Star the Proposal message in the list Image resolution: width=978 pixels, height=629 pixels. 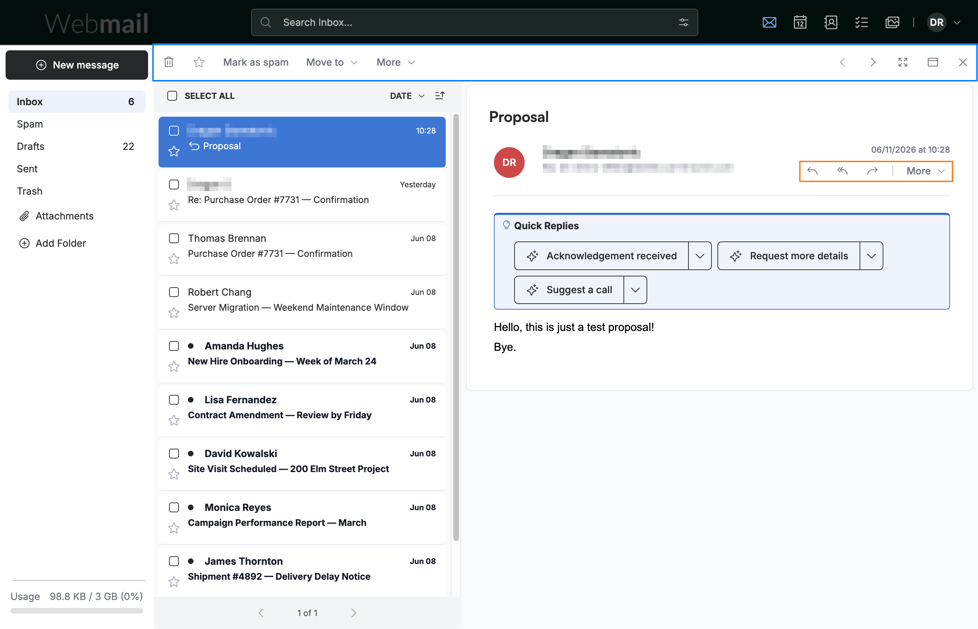174,151
